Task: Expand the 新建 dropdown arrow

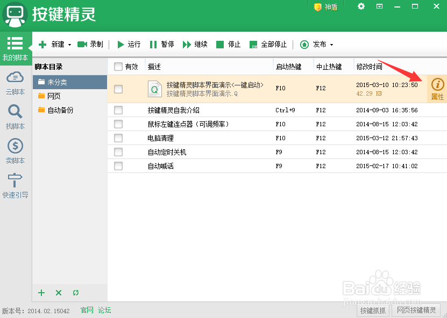Action: click(69, 45)
